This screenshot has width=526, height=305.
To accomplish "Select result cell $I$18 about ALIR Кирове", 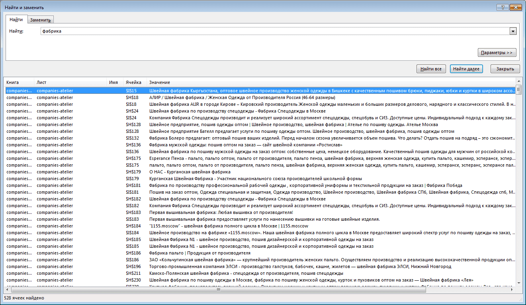I will (x=260, y=104).
